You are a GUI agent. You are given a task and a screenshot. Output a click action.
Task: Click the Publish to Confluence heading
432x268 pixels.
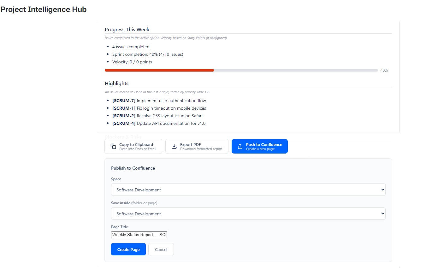click(133, 168)
